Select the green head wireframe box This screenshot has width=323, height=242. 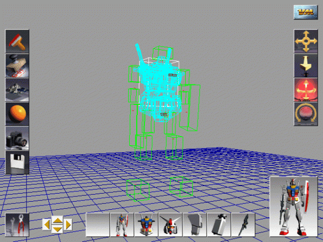(x=163, y=53)
